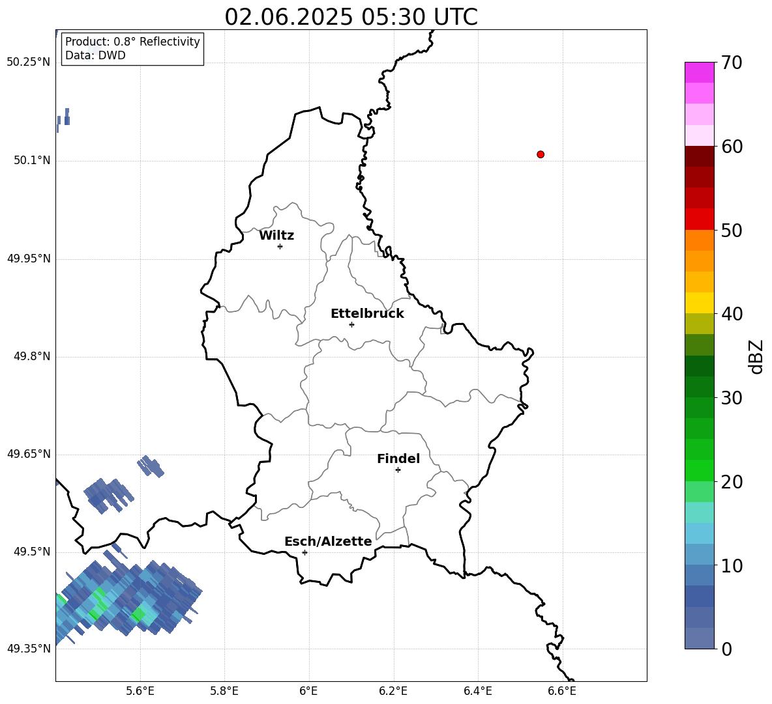
Task: Click the 49.5°N latitude label
Action: (x=32, y=552)
